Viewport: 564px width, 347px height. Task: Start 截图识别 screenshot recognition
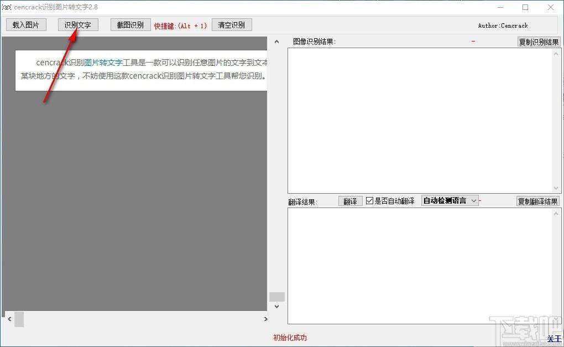coord(130,25)
